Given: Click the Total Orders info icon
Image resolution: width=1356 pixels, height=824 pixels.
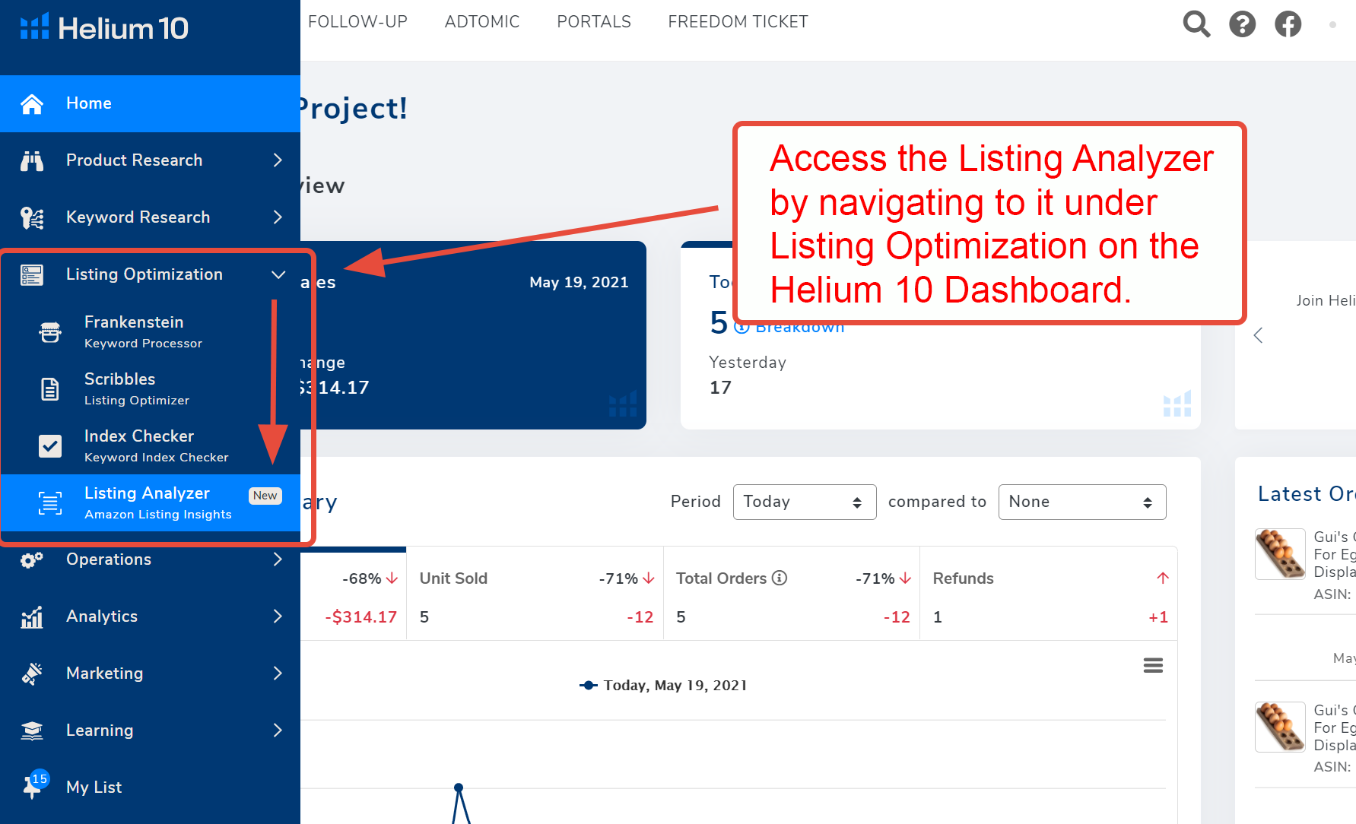Looking at the screenshot, I should pos(780,578).
